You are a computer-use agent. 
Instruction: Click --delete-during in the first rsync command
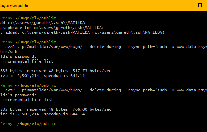click(103, 47)
